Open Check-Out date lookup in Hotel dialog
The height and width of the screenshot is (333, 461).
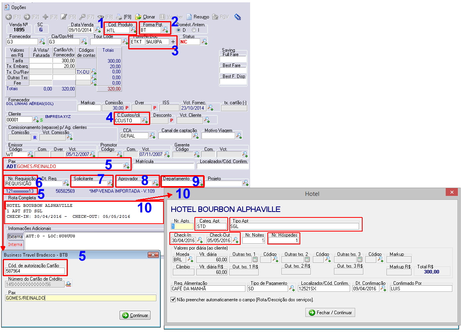[236, 240]
